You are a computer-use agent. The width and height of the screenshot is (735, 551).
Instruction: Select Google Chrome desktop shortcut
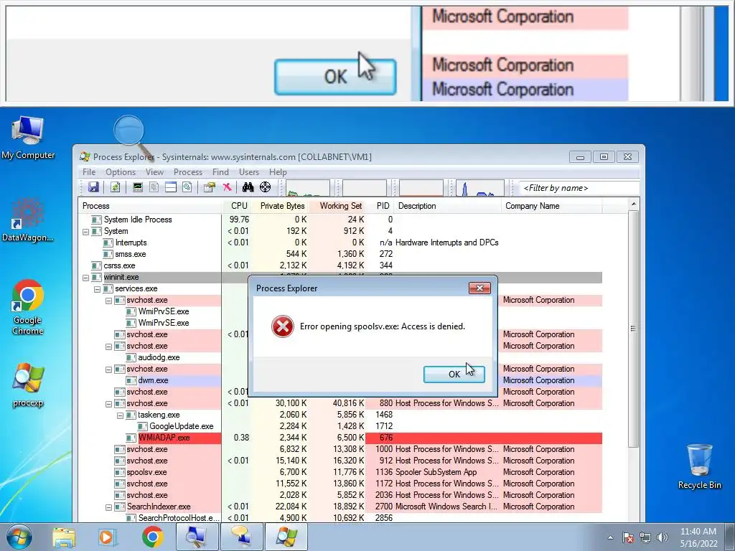[28, 307]
